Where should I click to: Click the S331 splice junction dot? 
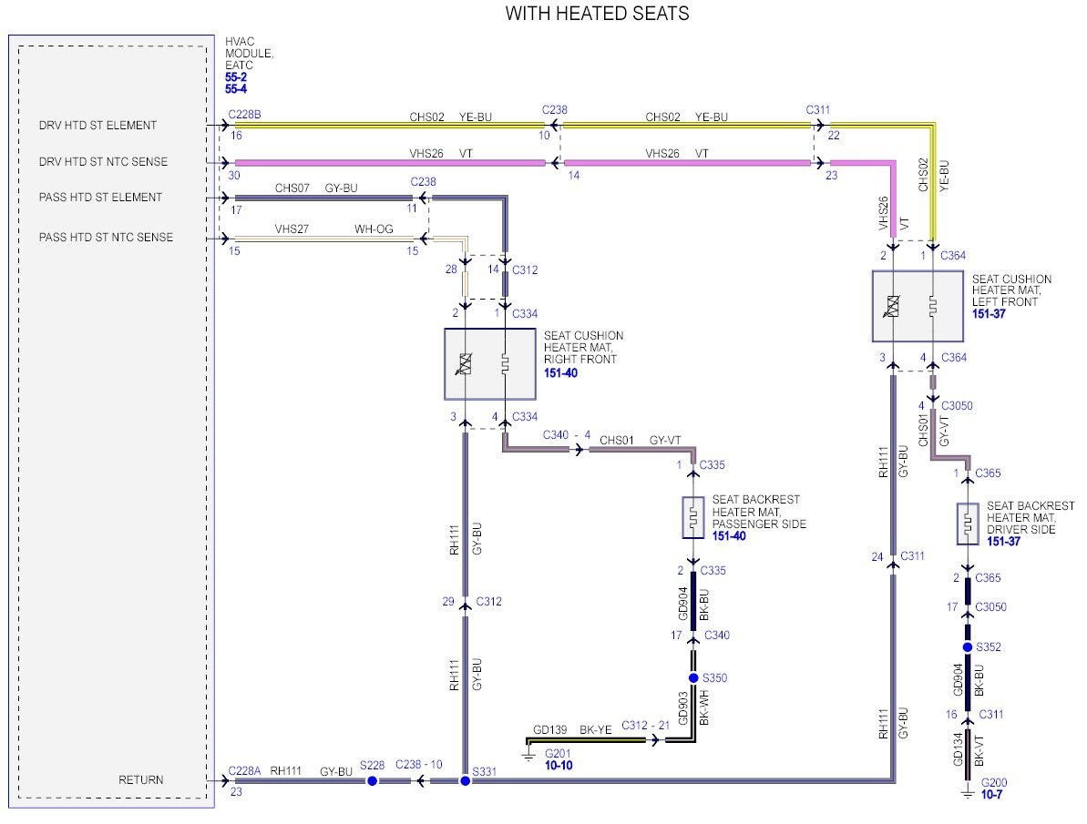465,781
